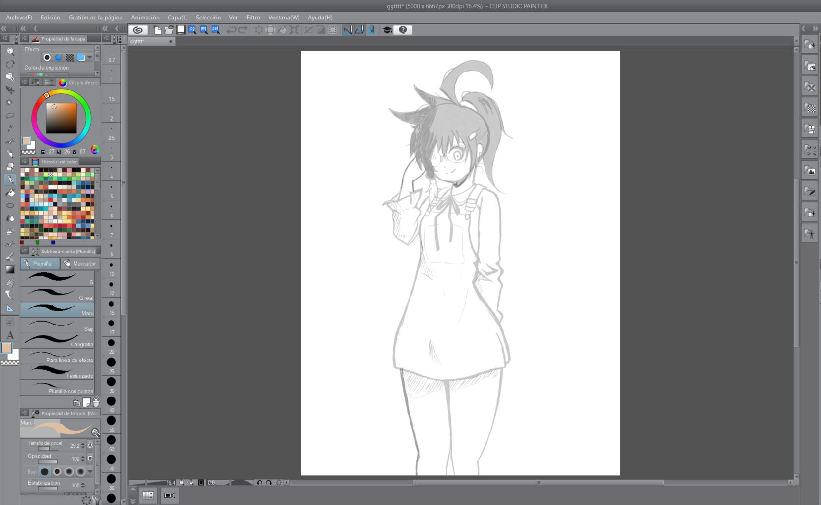This screenshot has width=821, height=505.
Task: Select the Text tool
Action: (x=10, y=335)
